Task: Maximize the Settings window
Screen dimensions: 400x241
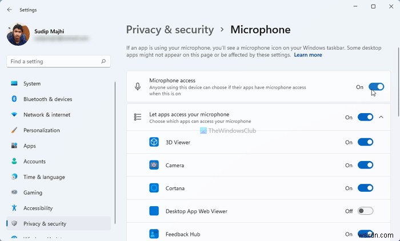Action: 373,6
